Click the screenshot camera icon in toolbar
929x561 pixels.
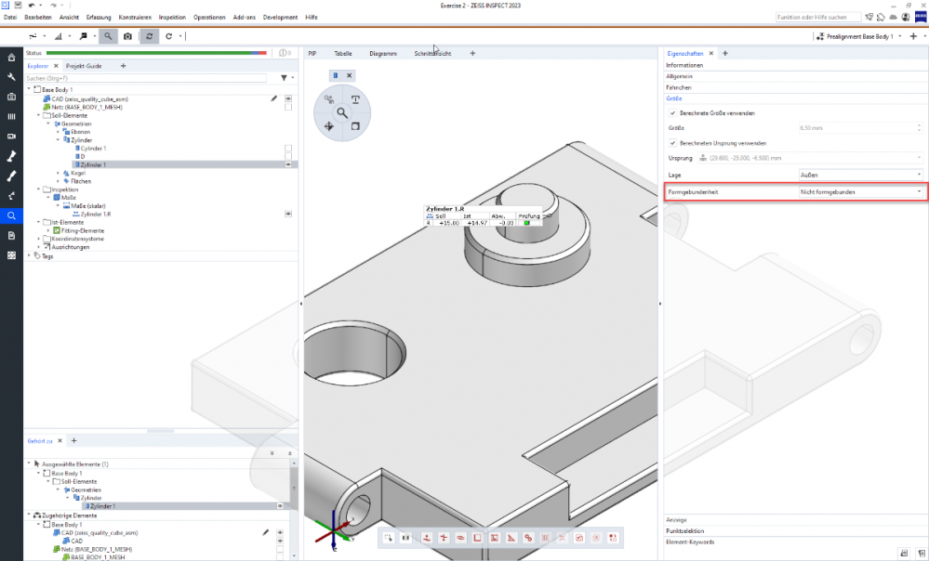[x=127, y=36]
